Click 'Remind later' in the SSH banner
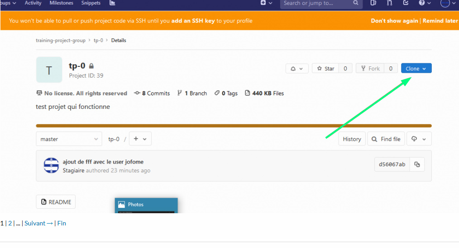The height and width of the screenshot is (248, 459). (x=440, y=21)
